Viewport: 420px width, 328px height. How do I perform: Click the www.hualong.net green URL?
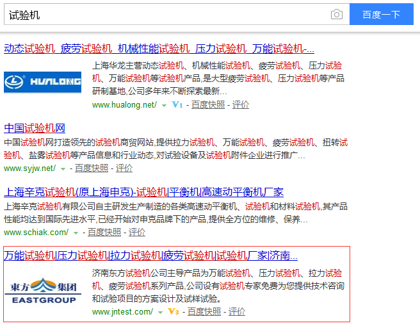[124, 104]
